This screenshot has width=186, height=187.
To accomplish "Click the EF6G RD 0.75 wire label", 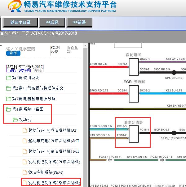I will pos(99,90).
